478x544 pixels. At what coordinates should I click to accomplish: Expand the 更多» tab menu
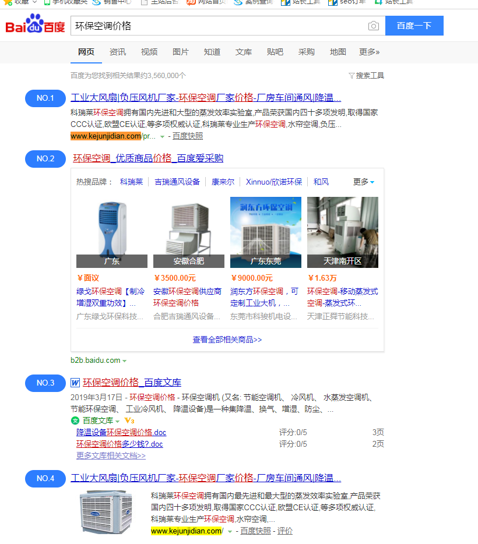(x=370, y=52)
